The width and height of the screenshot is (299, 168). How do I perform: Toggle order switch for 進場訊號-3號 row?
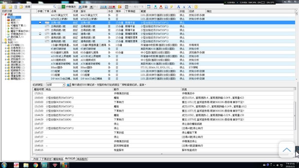(47, 41)
